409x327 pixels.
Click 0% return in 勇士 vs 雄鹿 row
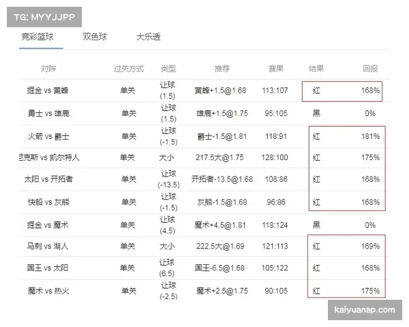370,114
